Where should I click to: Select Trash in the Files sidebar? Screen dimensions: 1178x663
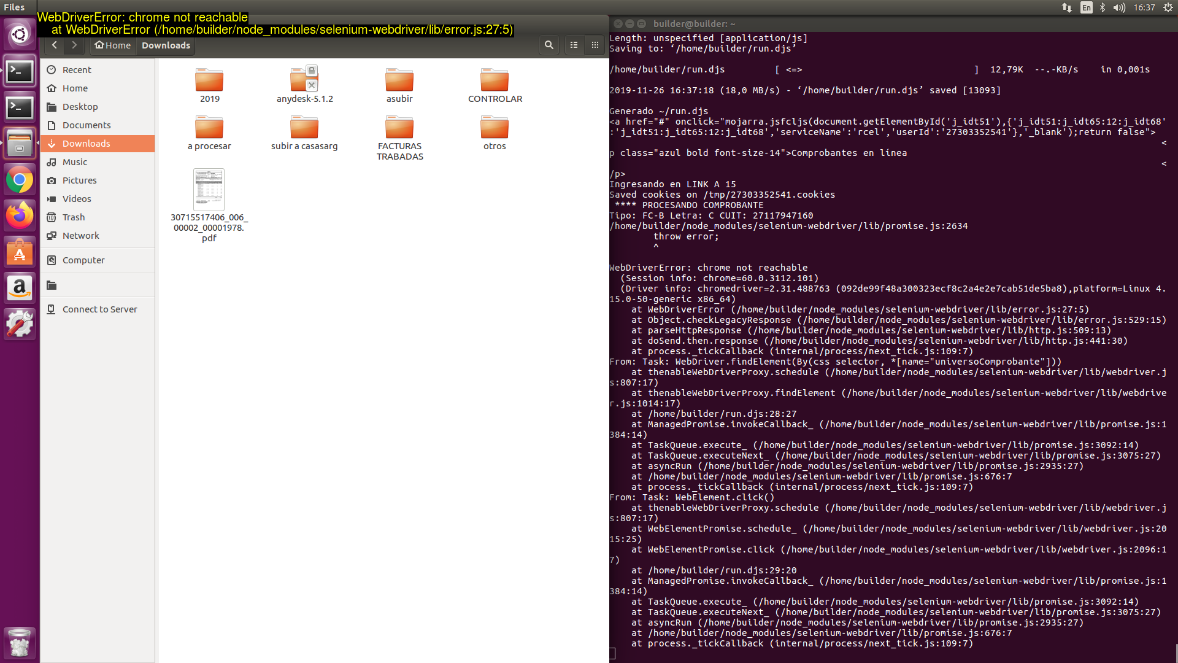pos(98,217)
